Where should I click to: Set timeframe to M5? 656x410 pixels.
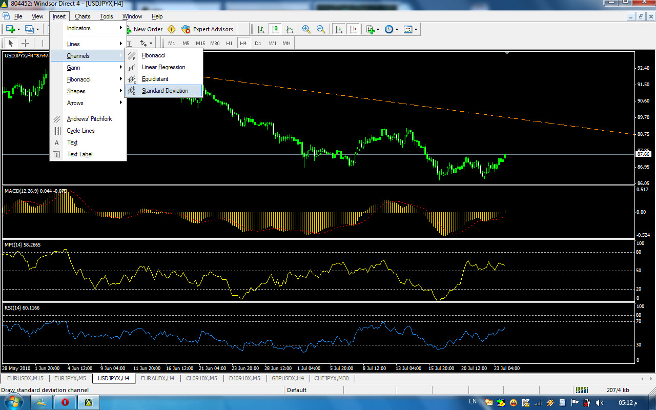[186, 43]
